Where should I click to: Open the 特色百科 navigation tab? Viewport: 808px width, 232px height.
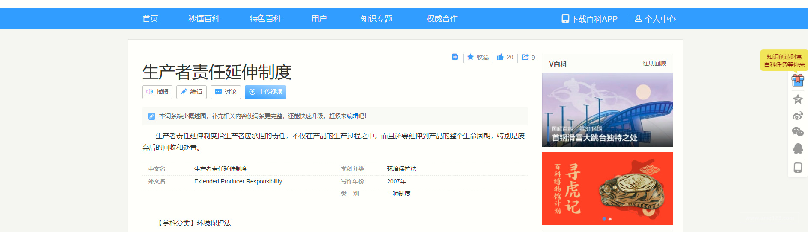point(265,19)
